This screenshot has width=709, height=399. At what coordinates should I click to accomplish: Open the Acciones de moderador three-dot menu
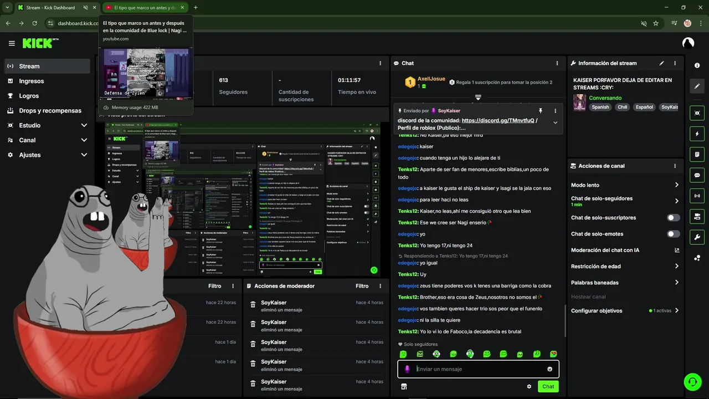(380, 286)
